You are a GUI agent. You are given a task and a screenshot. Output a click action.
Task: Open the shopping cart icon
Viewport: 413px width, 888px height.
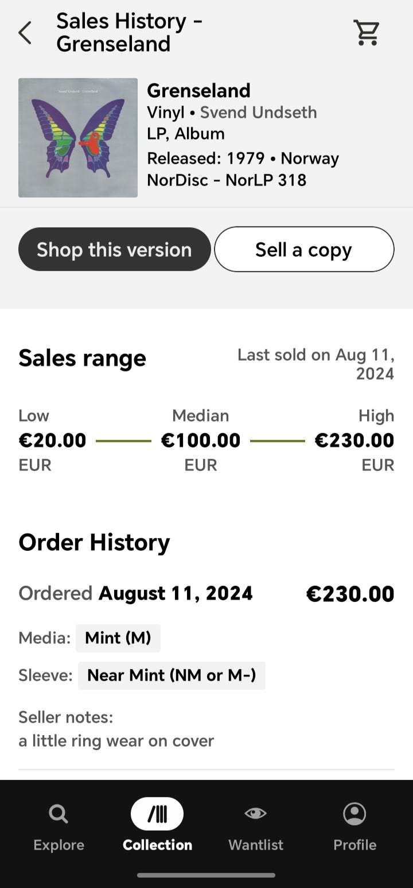tap(367, 33)
